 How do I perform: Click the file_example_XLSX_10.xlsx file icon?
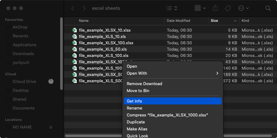75,30
